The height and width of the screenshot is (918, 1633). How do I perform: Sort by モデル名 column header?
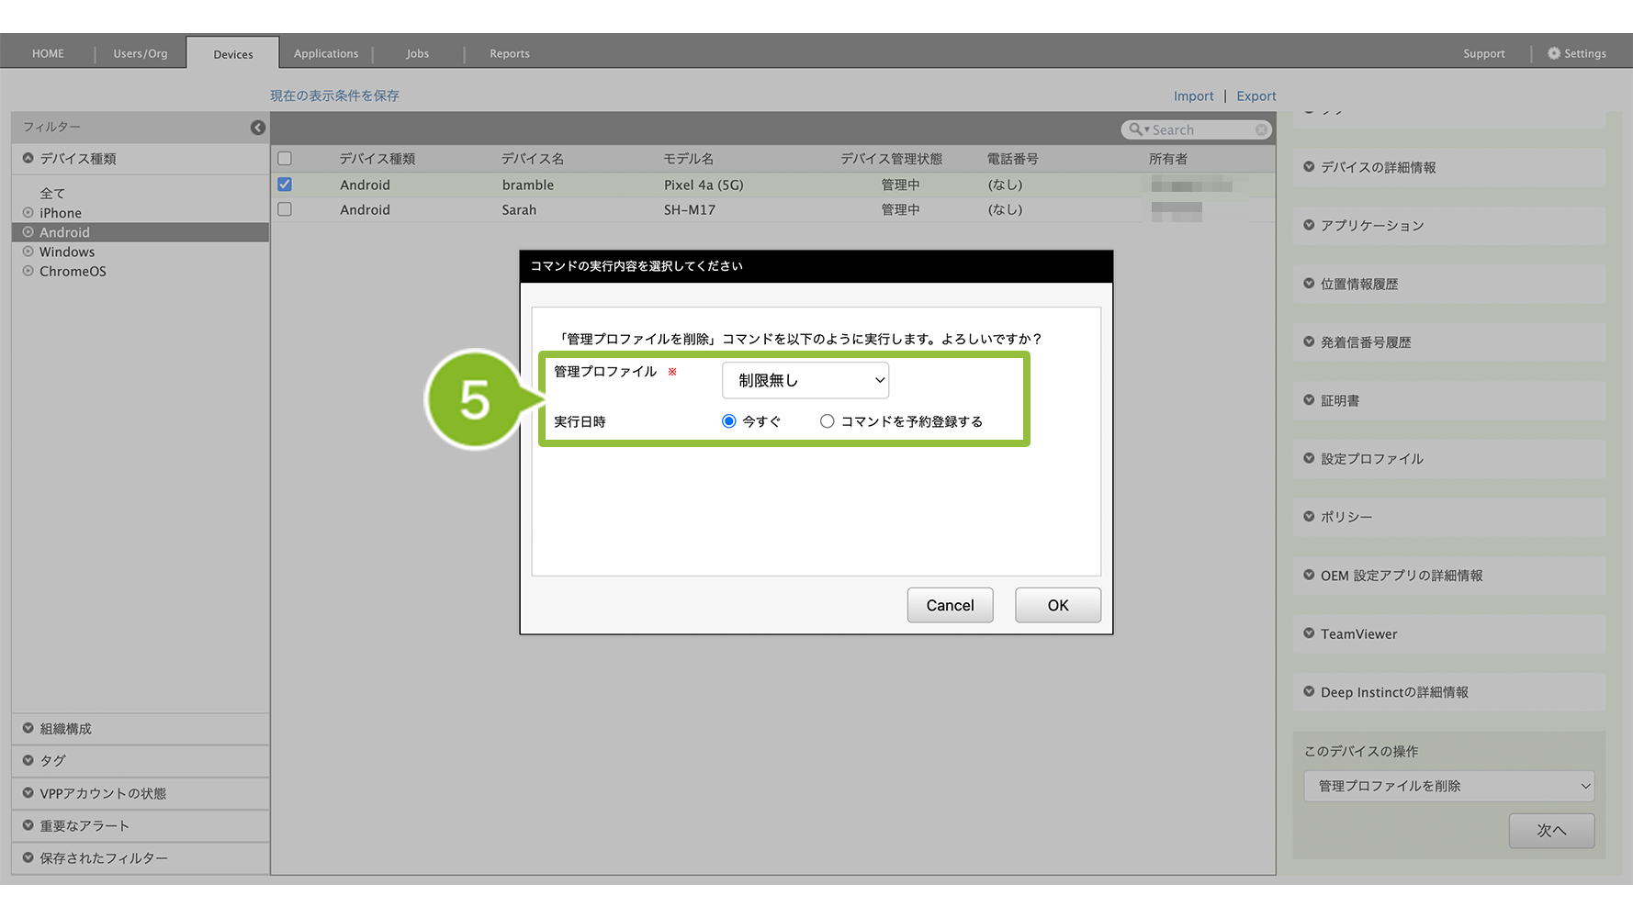point(689,159)
